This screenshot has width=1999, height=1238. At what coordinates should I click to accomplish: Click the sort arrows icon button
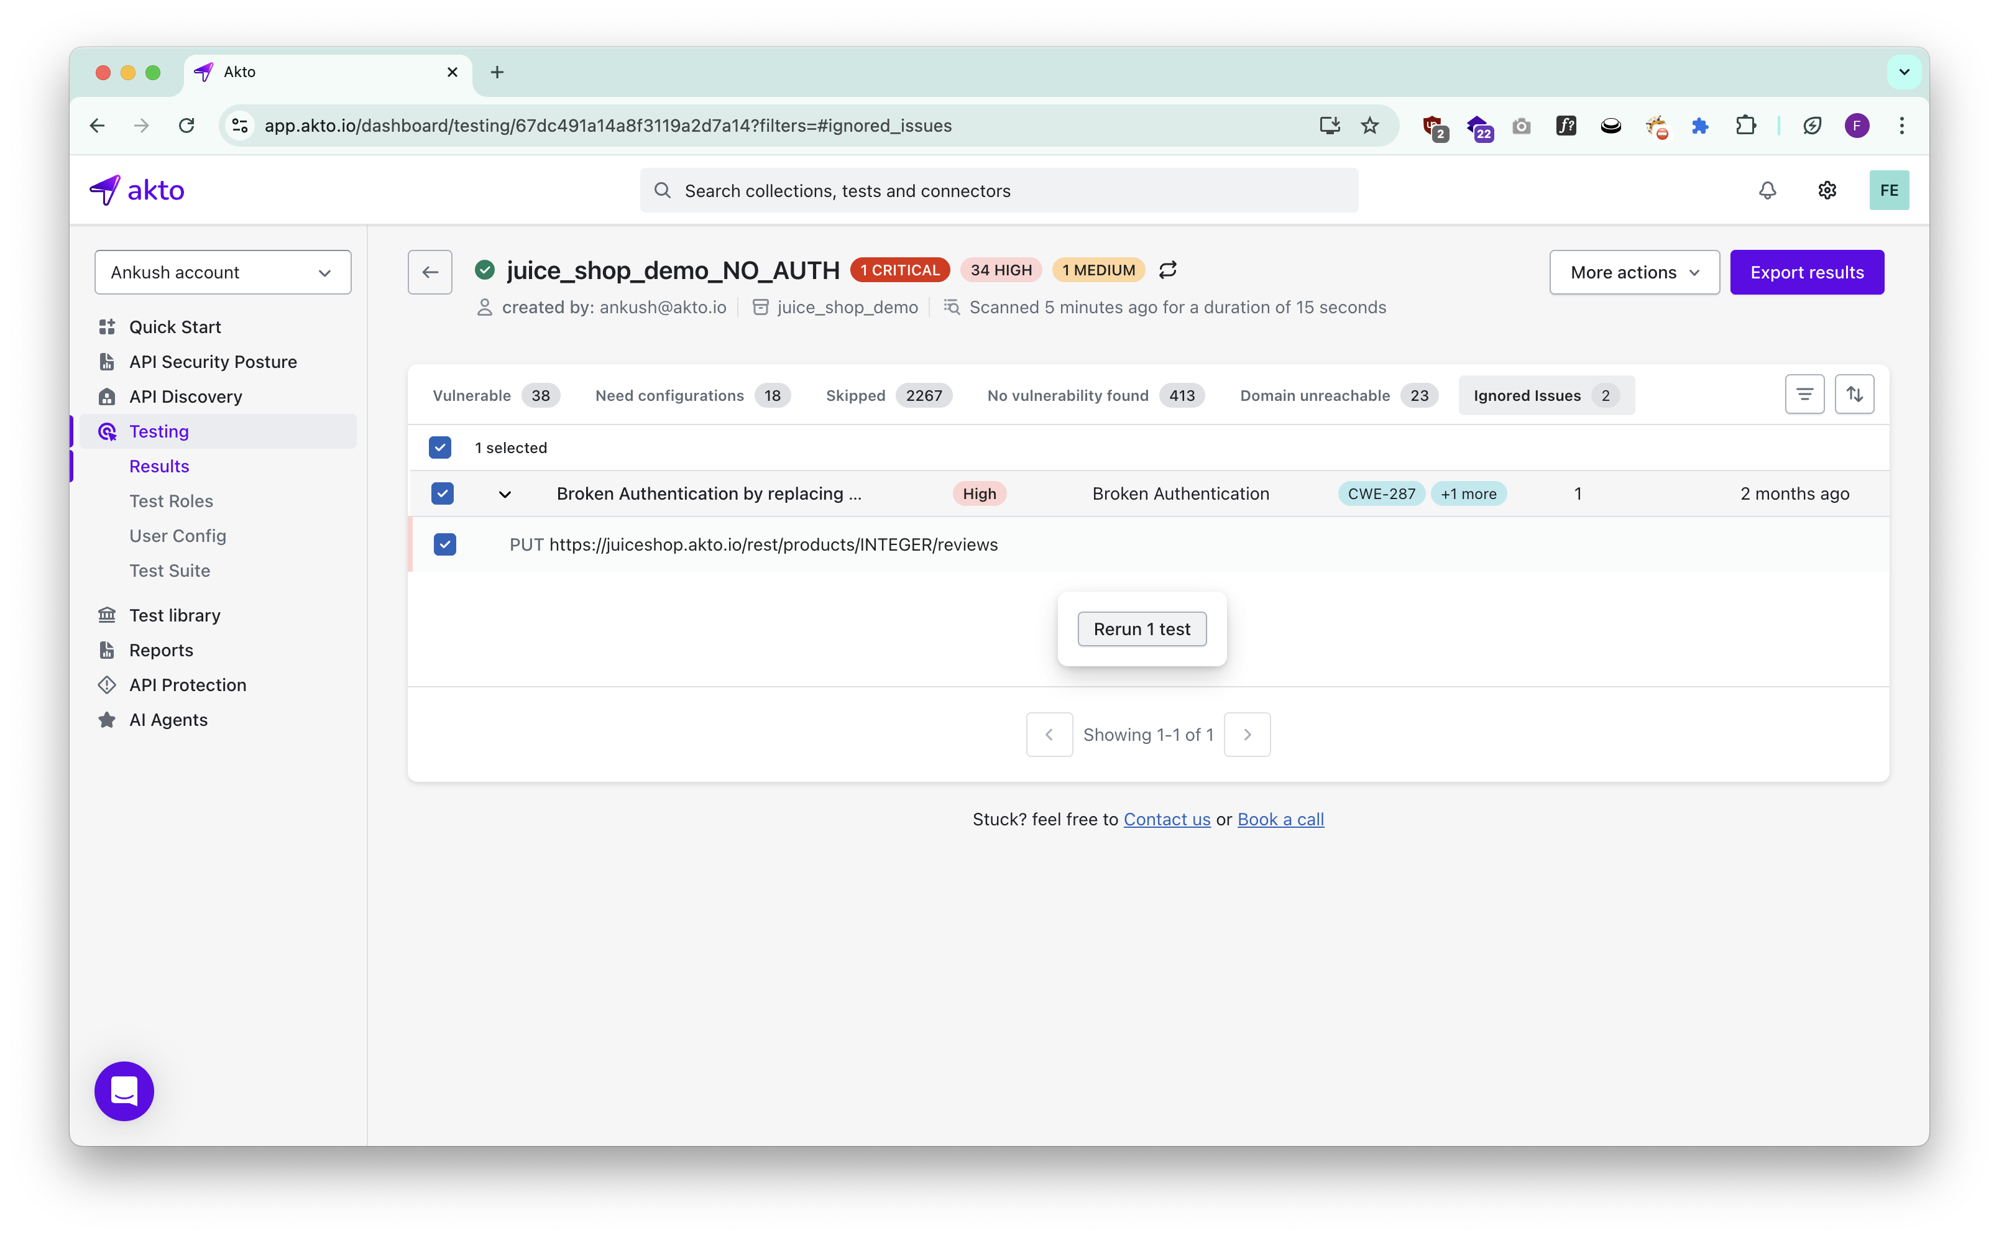[x=1854, y=395]
